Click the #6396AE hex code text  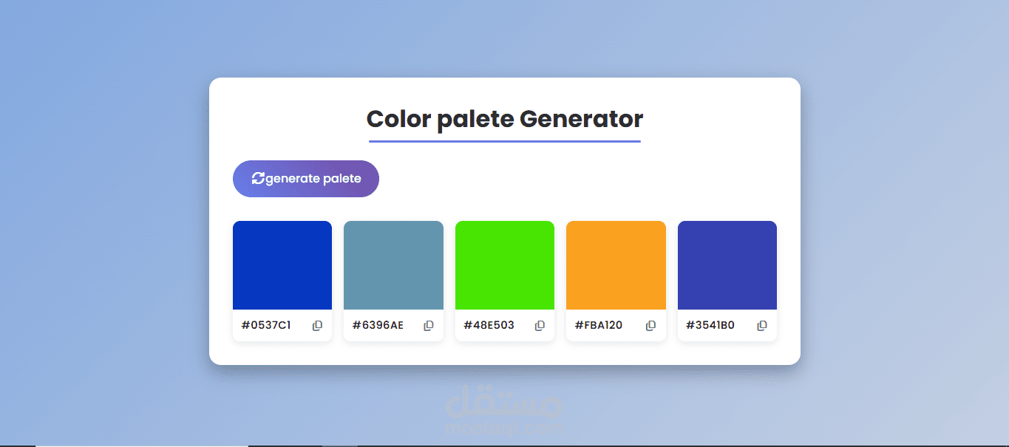378,325
